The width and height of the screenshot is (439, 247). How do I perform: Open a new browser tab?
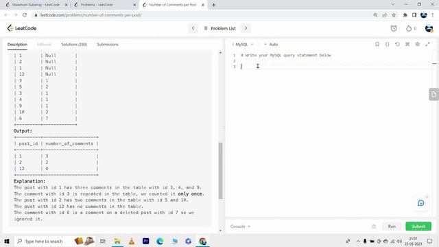213,5
